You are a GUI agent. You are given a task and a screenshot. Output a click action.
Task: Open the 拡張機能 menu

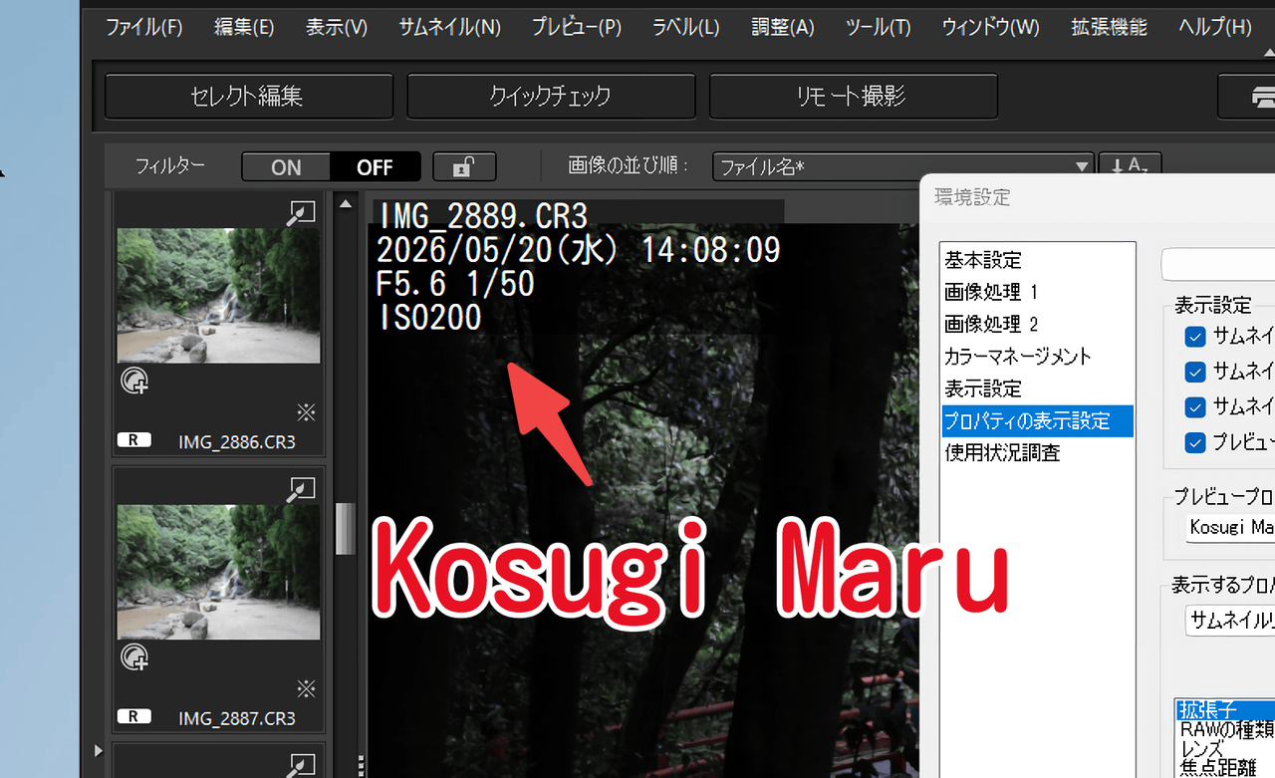coord(1109,27)
